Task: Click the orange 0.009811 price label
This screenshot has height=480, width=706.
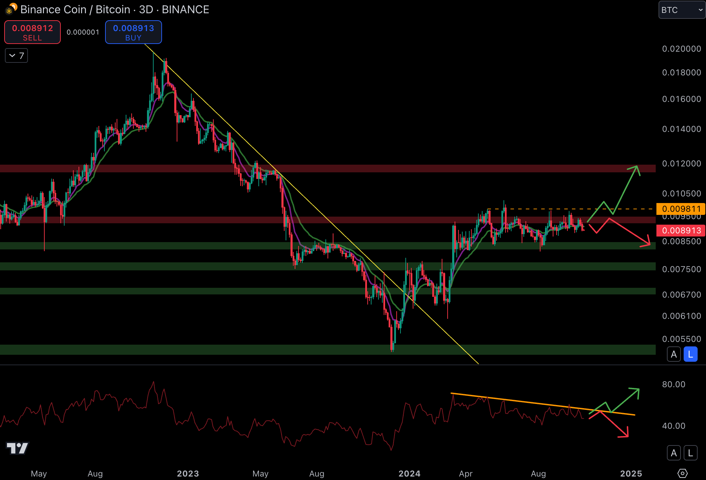Action: [x=681, y=209]
